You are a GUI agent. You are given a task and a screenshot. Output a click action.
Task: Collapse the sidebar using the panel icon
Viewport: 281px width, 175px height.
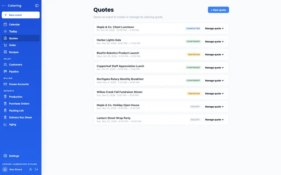point(37,6)
